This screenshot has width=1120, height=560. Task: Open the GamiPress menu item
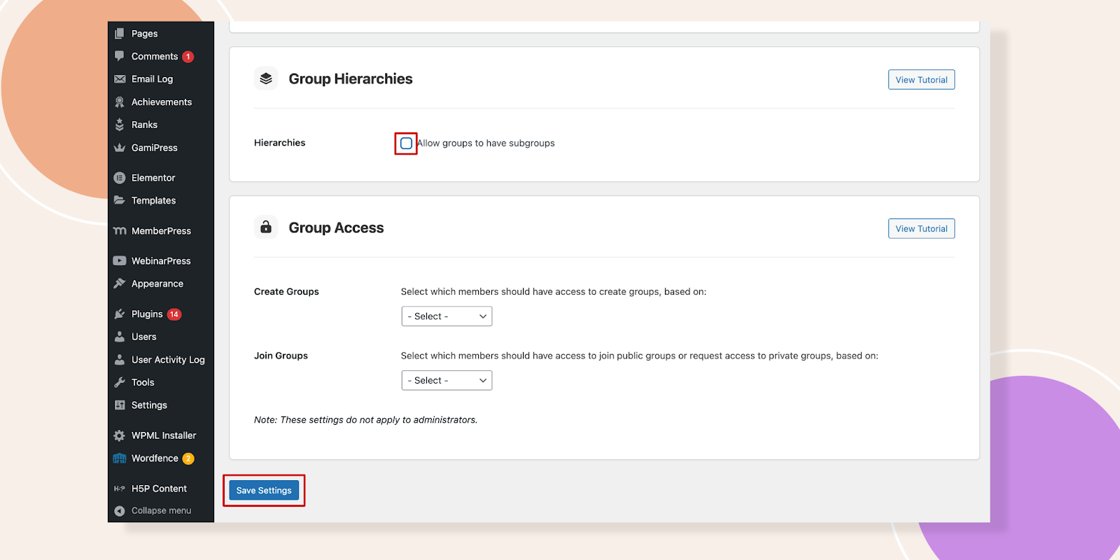pyautogui.click(x=161, y=148)
